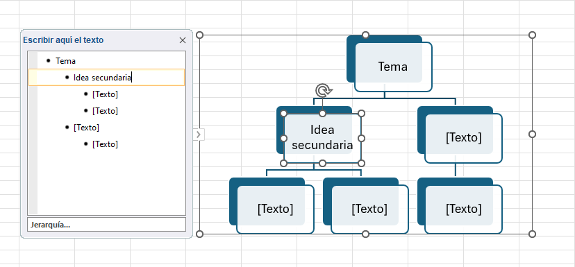Click Idea secundaria shape's left-middle sizing handle
Image resolution: width=575 pixels, height=267 pixels.
click(283, 138)
